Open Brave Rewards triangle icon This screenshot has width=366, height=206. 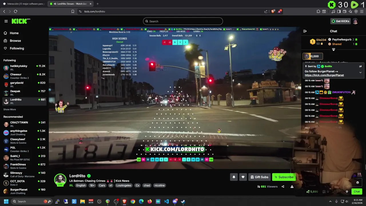pos(280,11)
